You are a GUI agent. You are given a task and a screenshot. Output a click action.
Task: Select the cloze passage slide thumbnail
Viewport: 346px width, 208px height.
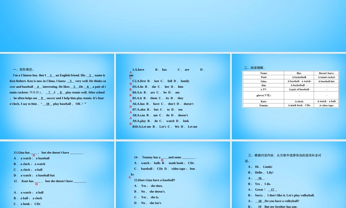[57, 96]
